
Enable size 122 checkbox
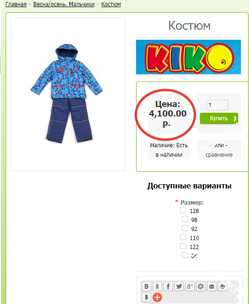[183, 246]
